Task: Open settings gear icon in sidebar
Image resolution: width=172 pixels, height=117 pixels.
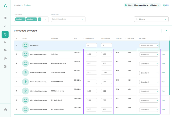Action: pos(5,110)
